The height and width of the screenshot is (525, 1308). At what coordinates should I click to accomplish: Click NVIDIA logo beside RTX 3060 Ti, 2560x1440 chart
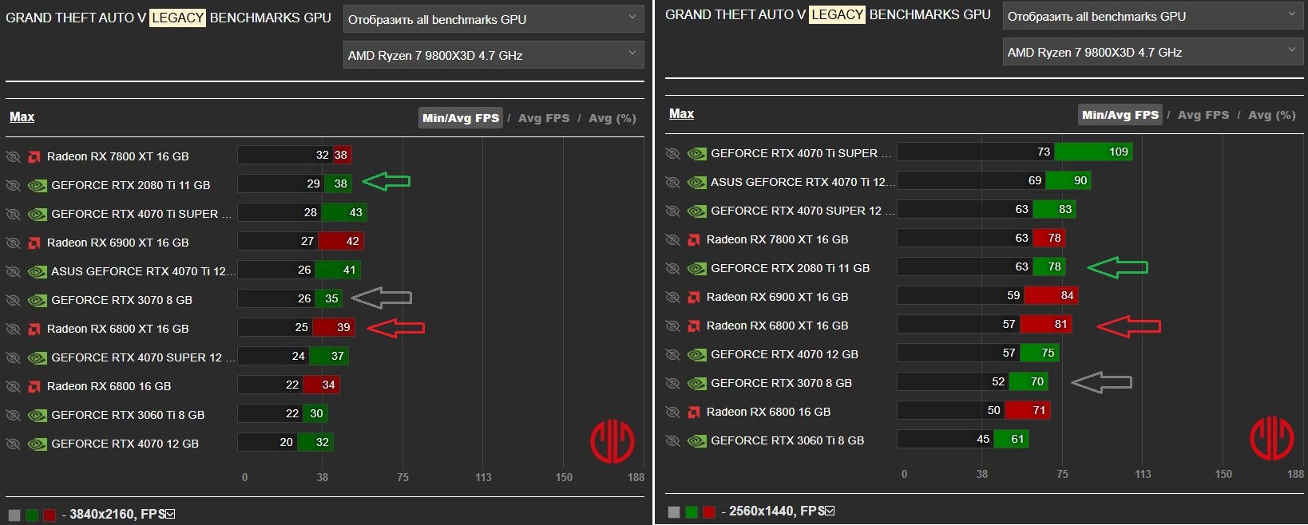pyautogui.click(x=696, y=440)
